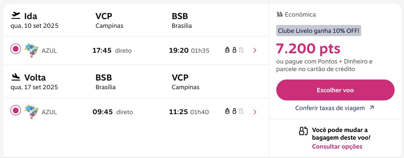Click the Ida departing plane icon
This screenshot has height=158, width=404.
pyautogui.click(x=16, y=16)
